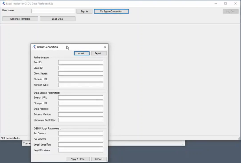
Task: Close the OSDU Connection dialog
Action: (x=105, y=47)
